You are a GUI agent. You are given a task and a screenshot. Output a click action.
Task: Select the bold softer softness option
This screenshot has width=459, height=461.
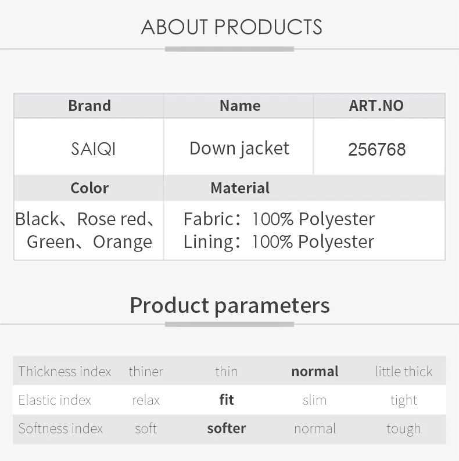[227, 428]
